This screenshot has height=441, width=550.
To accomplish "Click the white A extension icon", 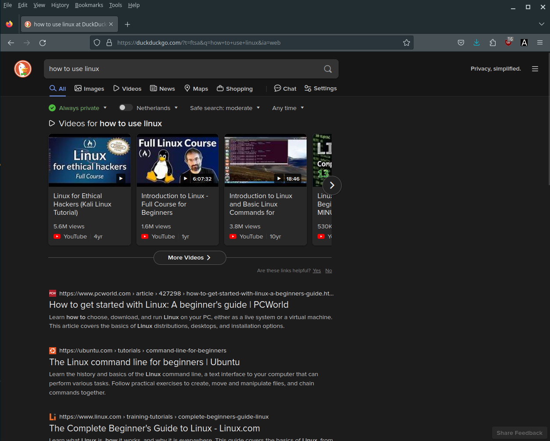I will coord(524,43).
